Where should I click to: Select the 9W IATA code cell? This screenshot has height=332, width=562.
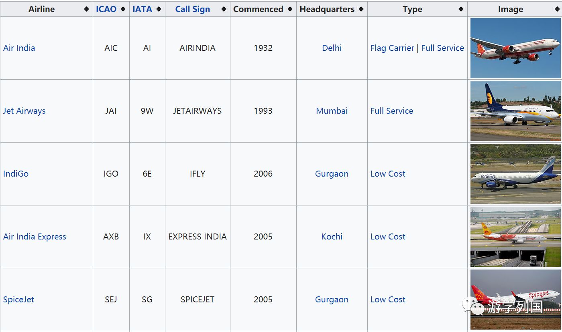point(147,111)
